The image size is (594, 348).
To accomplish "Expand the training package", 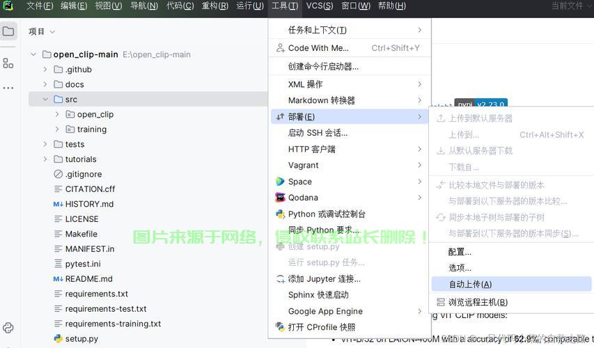I will point(57,129).
